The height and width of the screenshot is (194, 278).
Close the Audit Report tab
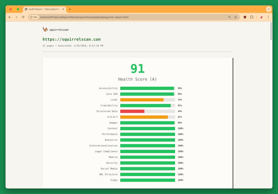[63, 9]
